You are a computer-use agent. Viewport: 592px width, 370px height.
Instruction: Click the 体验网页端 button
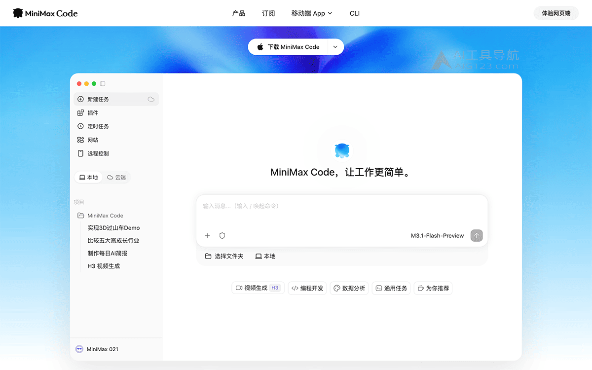(556, 13)
